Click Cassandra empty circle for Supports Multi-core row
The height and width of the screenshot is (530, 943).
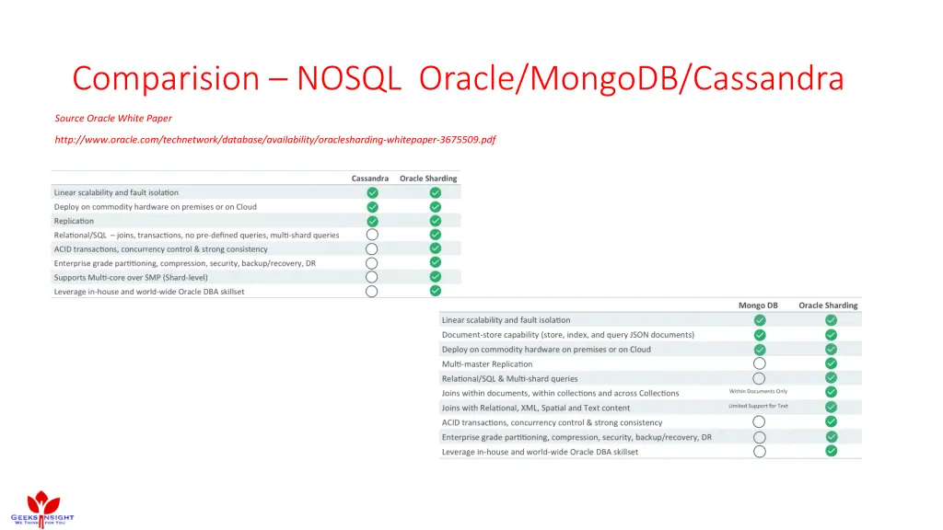372,277
